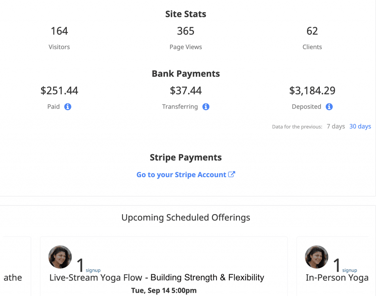Image resolution: width=376 pixels, height=296 pixels.
Task: Open the In-Person Yoga offering title
Action: click(x=337, y=278)
